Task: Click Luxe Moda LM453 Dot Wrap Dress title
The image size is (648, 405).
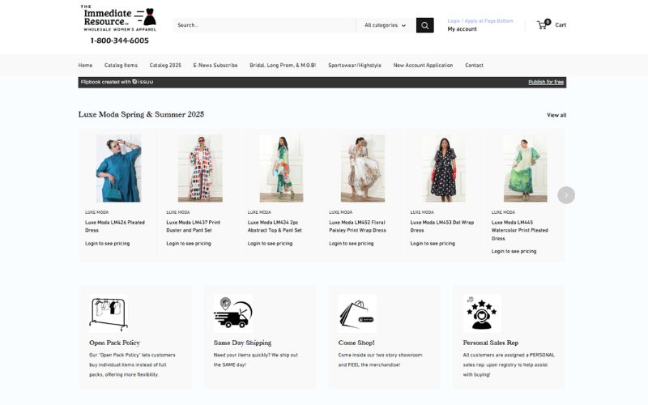Action: click(441, 227)
